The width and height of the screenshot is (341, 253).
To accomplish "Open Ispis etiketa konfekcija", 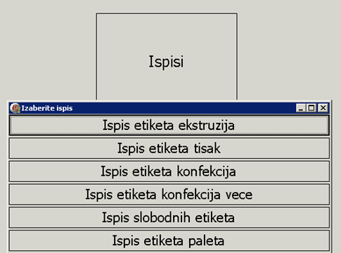I will [169, 171].
